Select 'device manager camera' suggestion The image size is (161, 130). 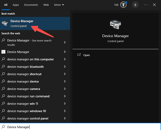[24, 89]
